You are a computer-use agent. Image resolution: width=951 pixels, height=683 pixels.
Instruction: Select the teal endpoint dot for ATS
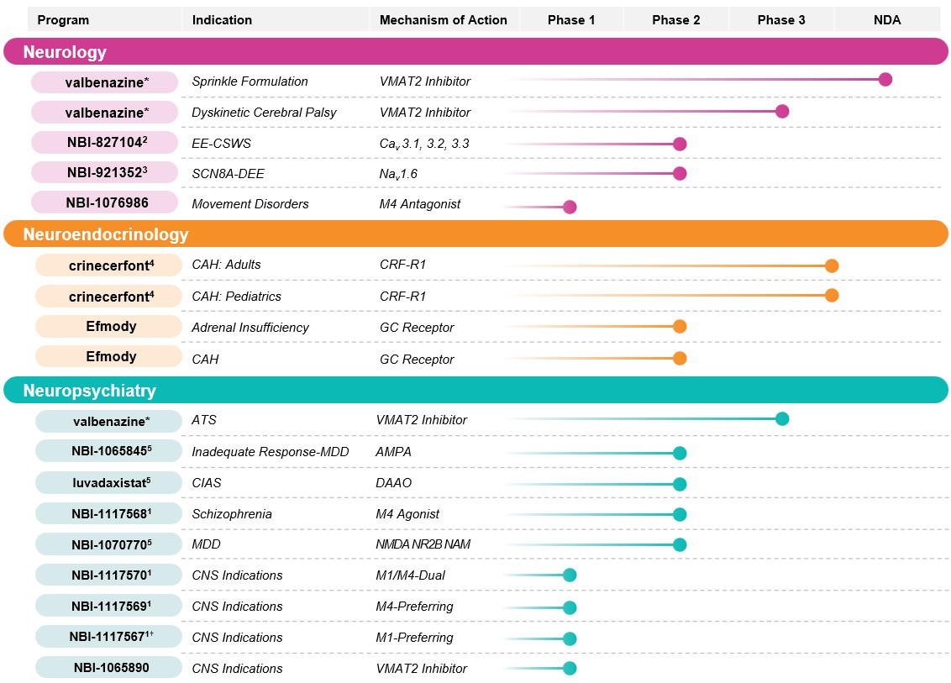782,419
